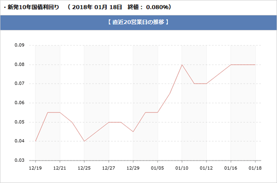Screen dimensions: 277x183
Task: Click the 12/27 x-axis date label
Action: 108,168
